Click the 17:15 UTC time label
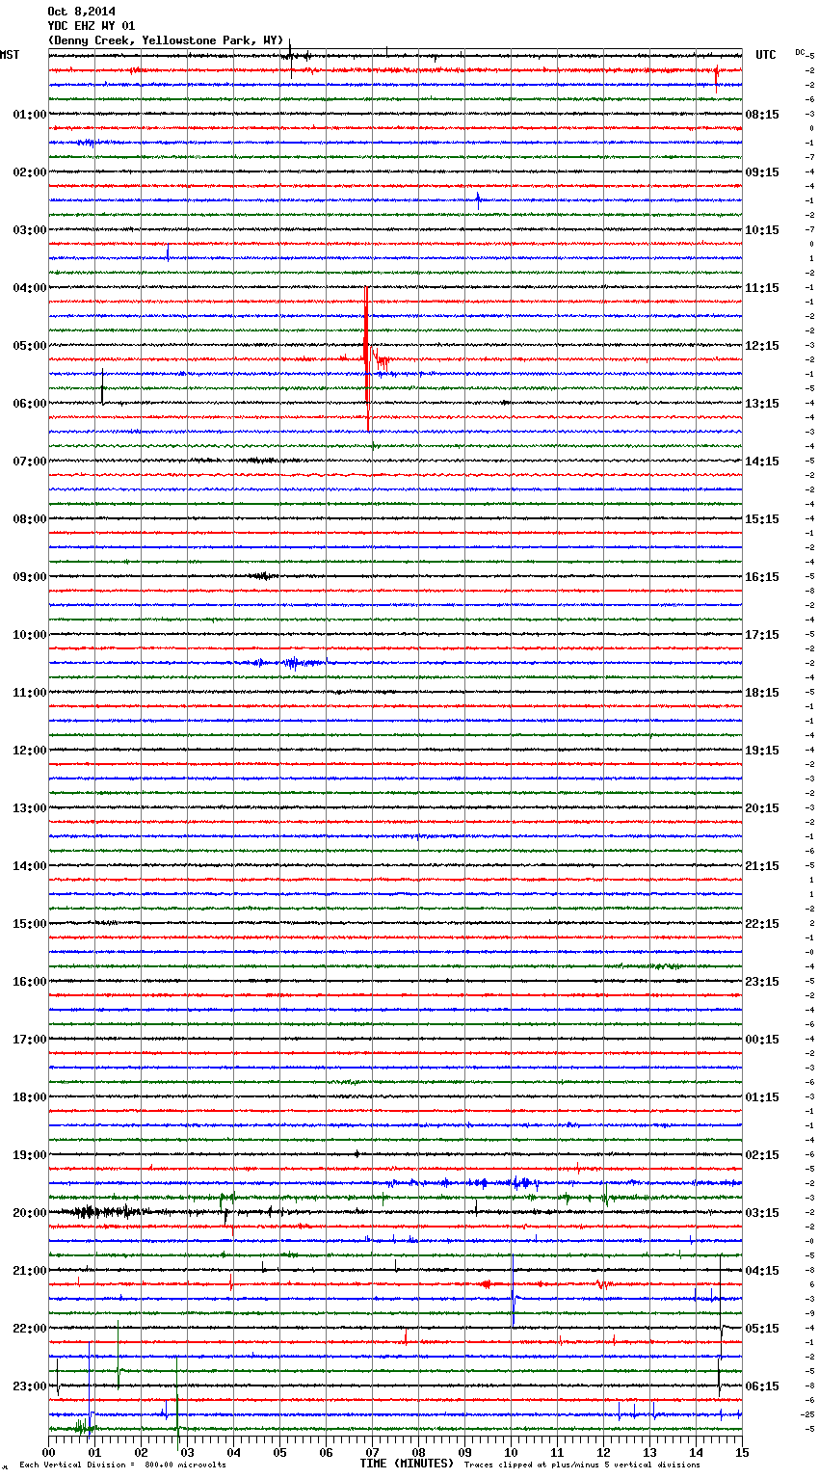 (762, 635)
